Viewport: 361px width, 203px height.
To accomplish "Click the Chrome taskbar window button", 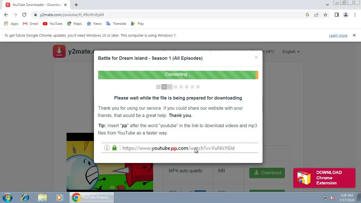I will (x=92, y=197).
